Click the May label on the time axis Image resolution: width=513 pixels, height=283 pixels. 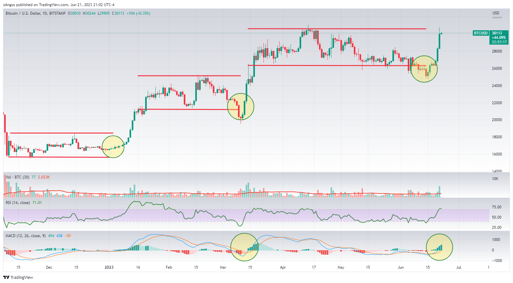[341, 267]
